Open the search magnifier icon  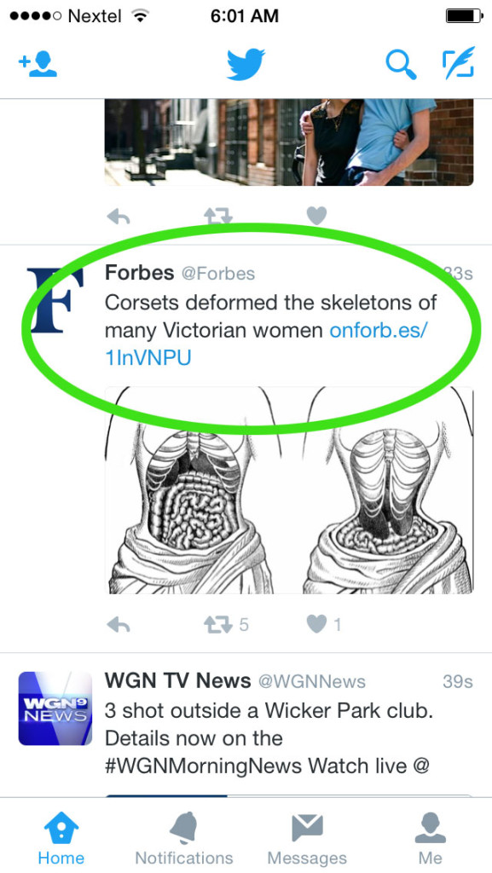(402, 64)
